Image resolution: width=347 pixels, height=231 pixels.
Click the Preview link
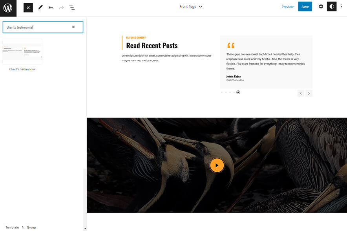click(287, 7)
